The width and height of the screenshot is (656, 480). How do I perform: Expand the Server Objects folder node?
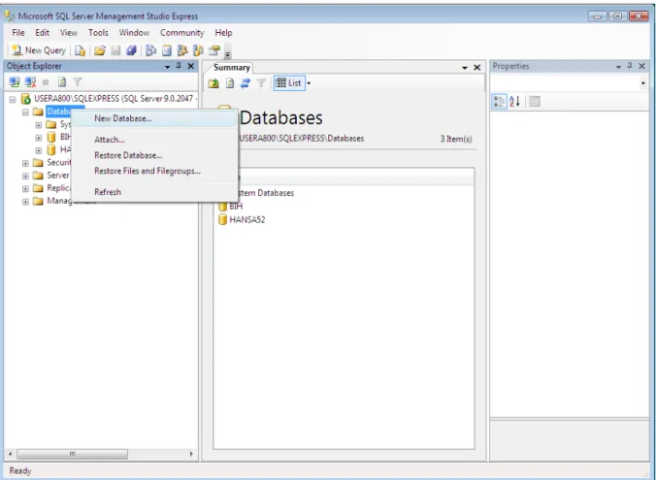(25, 176)
